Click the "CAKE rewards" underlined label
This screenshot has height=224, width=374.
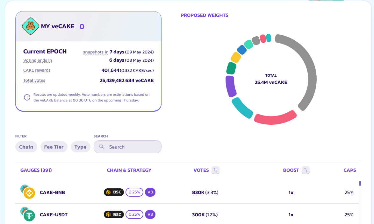(37, 70)
